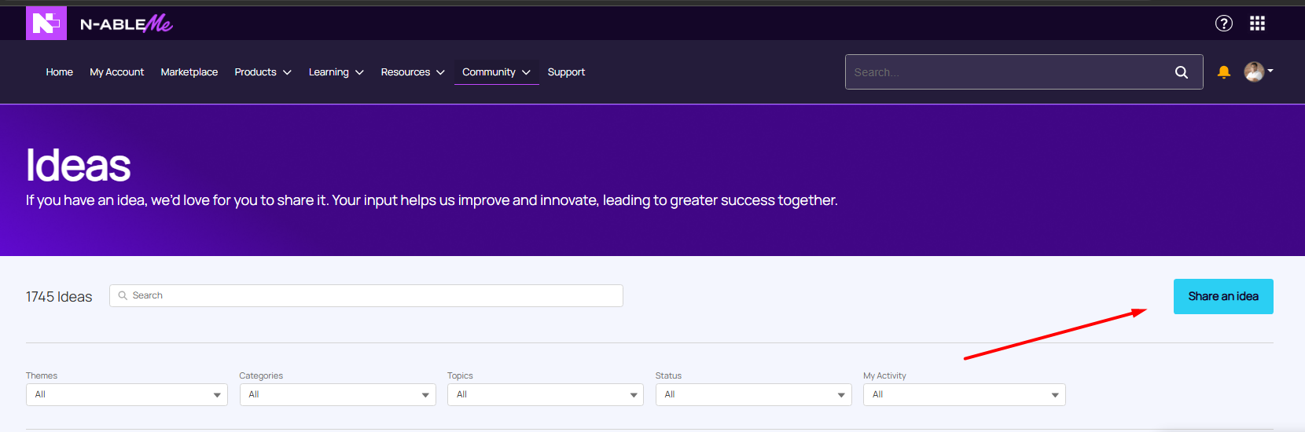Click the notification bell icon

click(1223, 72)
